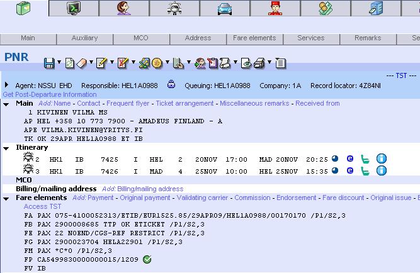Open the hotel bellboy icon

275,8
